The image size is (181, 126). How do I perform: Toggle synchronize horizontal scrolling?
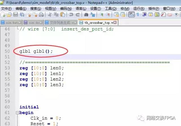click(x=123, y=14)
